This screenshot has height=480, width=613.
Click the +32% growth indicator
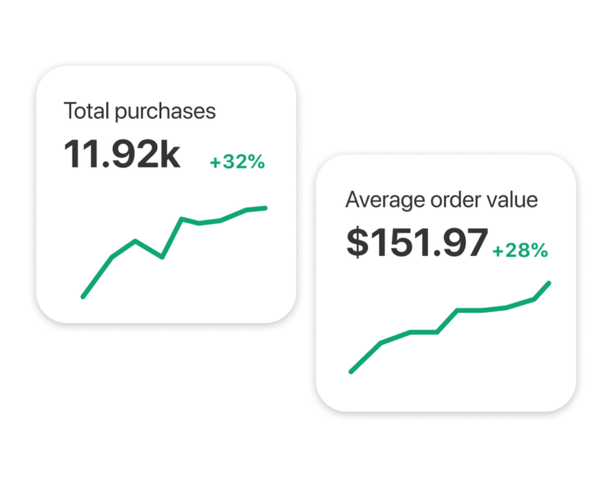point(237,162)
